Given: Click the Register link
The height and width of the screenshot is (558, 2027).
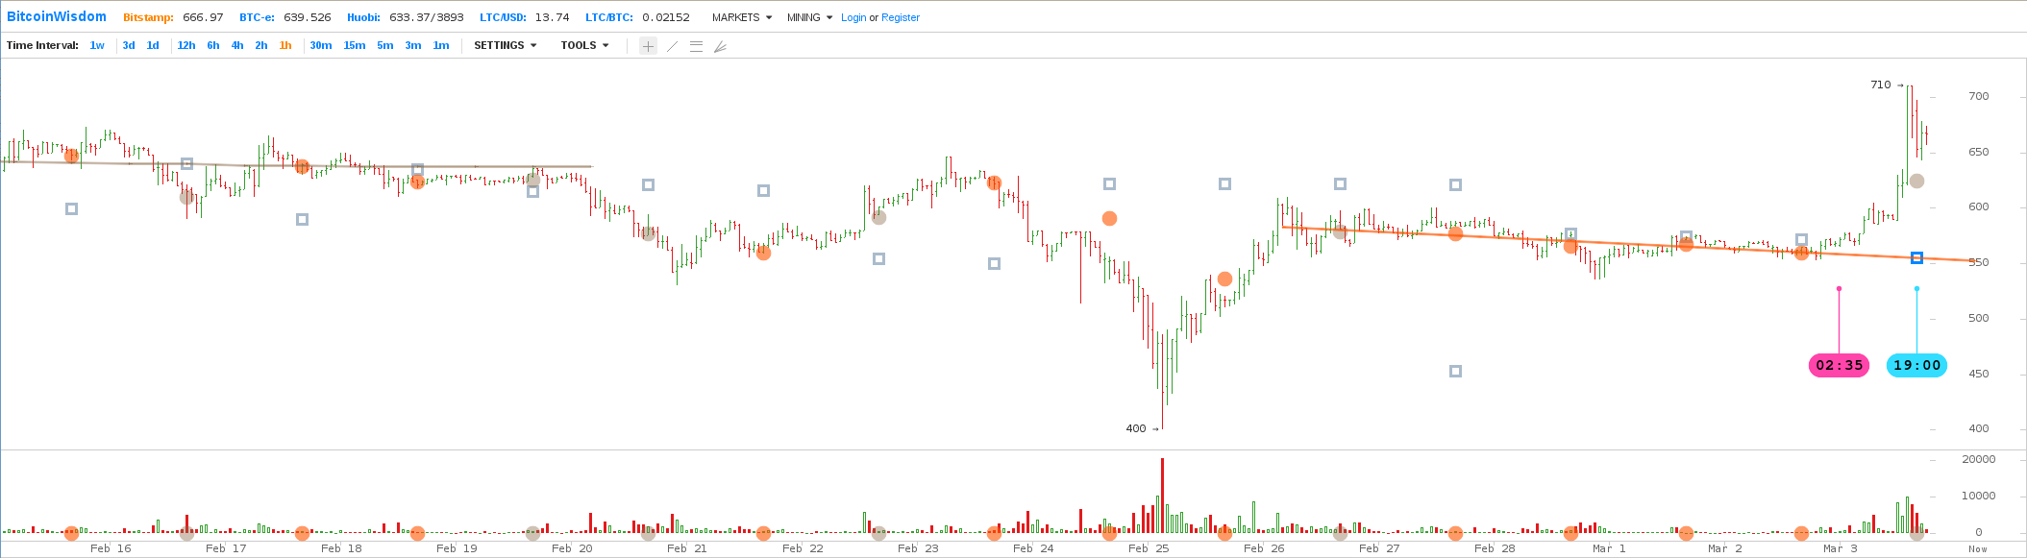Looking at the screenshot, I should pyautogui.click(x=901, y=17).
